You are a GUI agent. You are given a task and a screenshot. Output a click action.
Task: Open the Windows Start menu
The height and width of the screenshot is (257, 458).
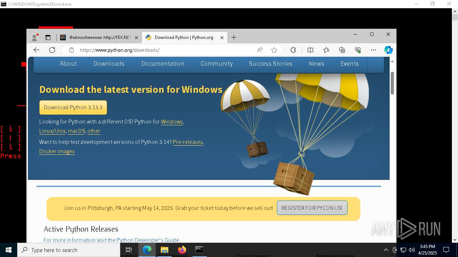9,250
